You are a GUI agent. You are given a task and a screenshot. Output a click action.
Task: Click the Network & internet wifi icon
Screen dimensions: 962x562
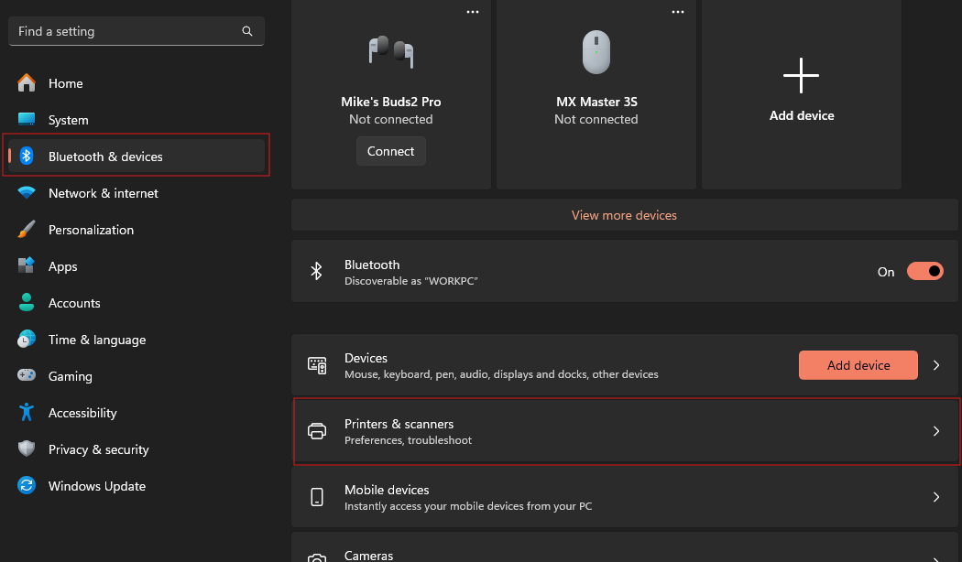pyautogui.click(x=27, y=192)
